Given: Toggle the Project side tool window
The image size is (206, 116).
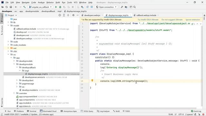Looking at the screenshot, I should click(x=2, y=18).
